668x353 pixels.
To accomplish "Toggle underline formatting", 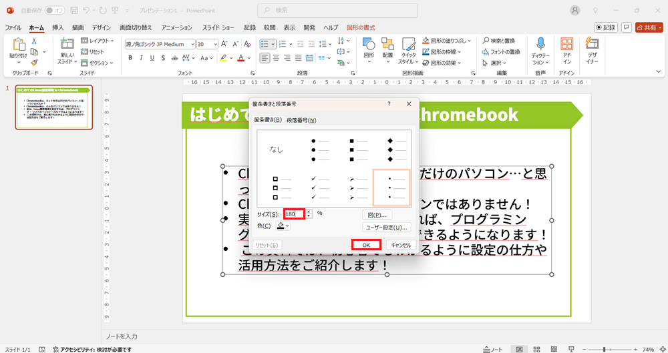I will 152,58.
